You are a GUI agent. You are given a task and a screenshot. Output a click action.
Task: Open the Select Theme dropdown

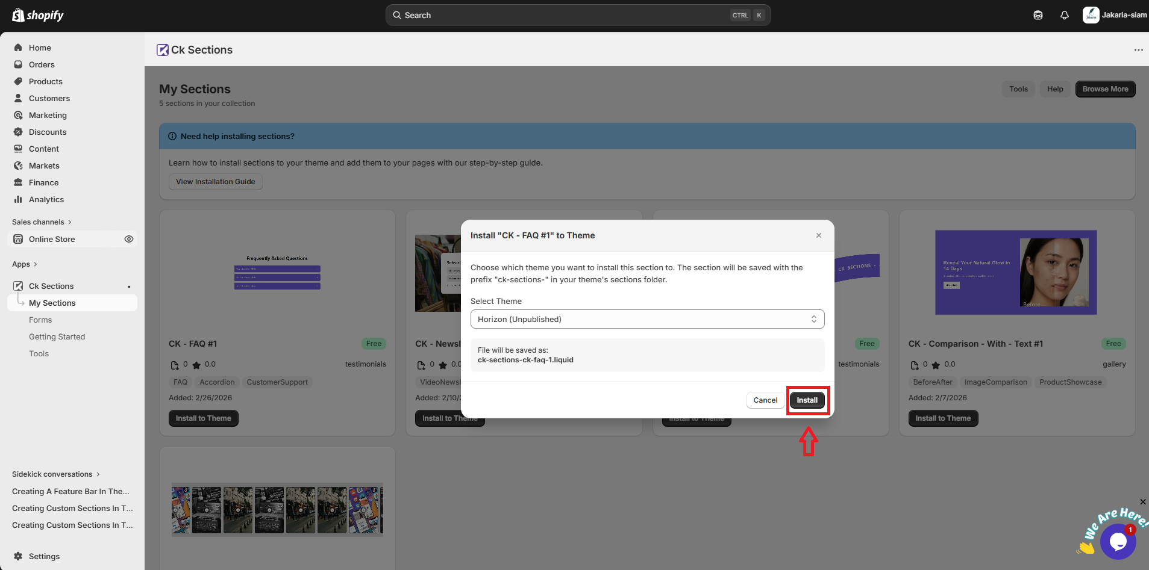pyautogui.click(x=647, y=319)
